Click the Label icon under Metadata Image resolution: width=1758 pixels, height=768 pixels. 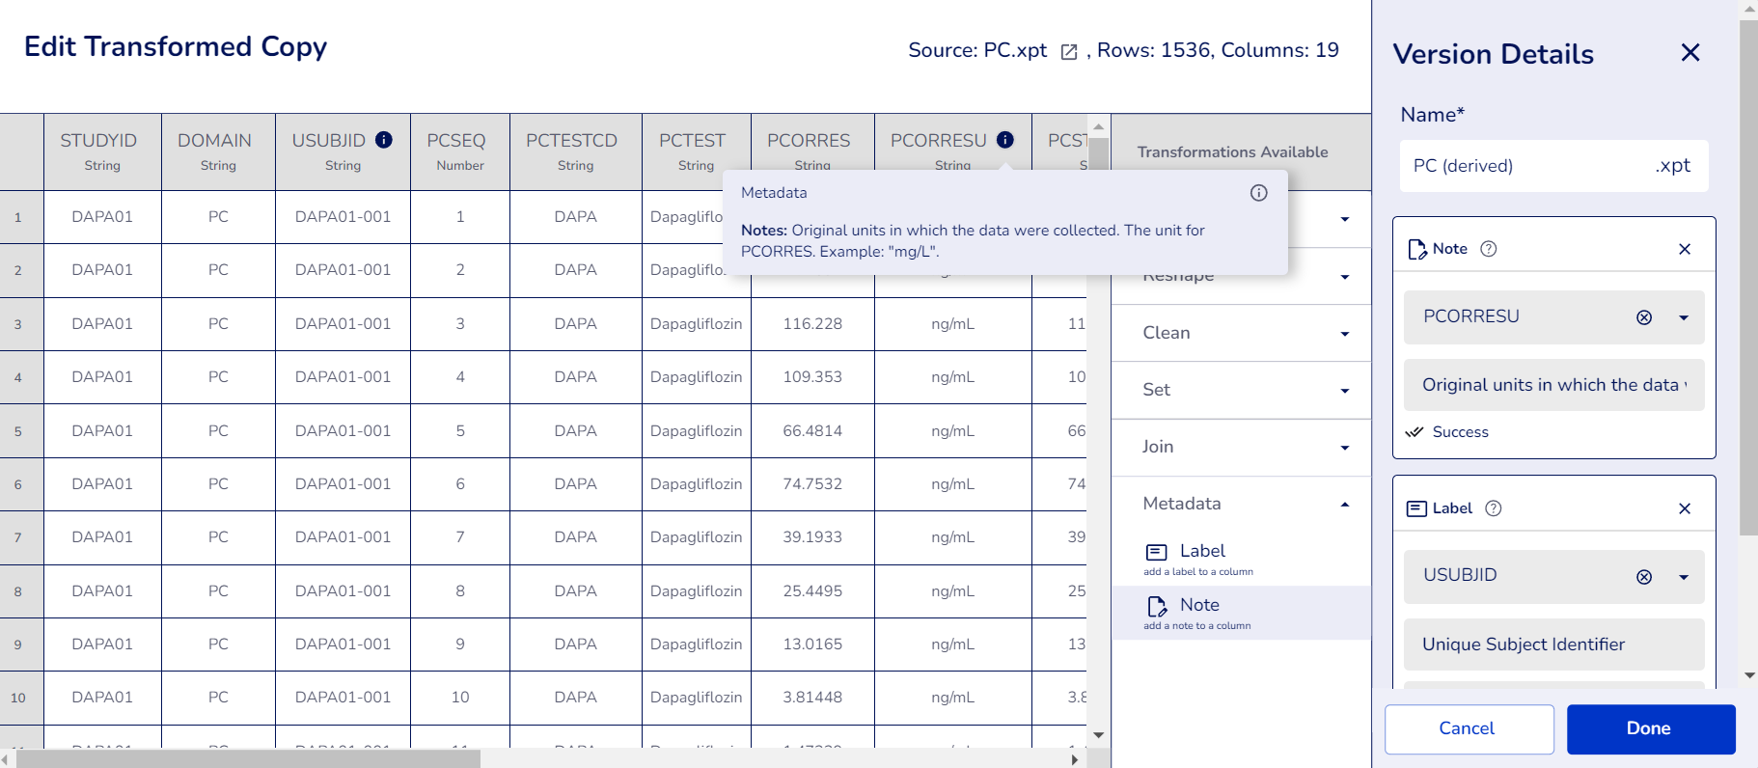1156,552
